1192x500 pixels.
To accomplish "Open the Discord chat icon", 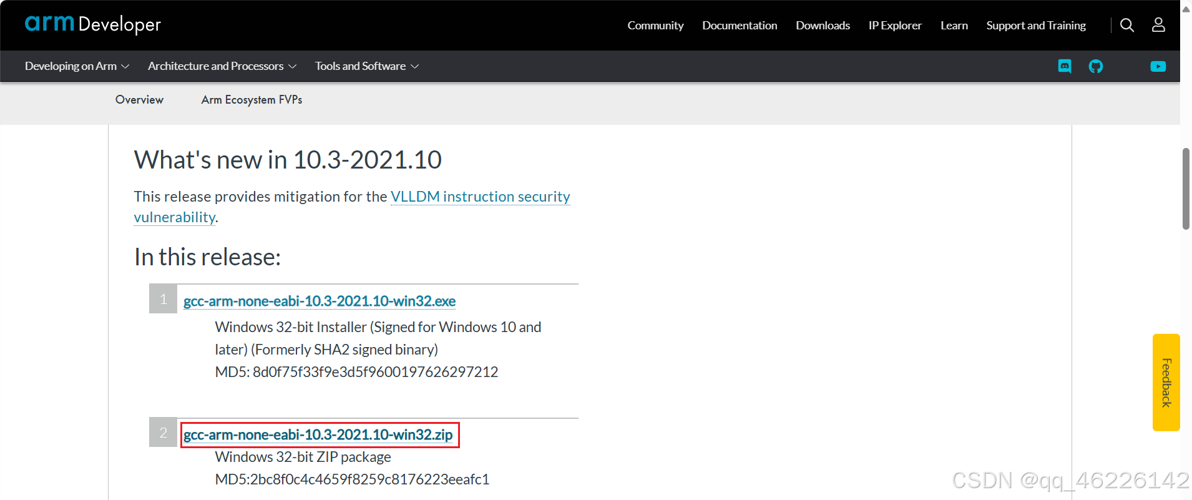I will (x=1065, y=66).
